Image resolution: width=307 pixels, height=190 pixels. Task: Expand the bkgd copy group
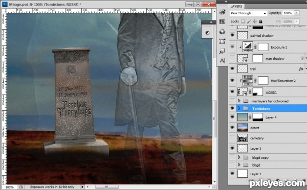(239, 157)
